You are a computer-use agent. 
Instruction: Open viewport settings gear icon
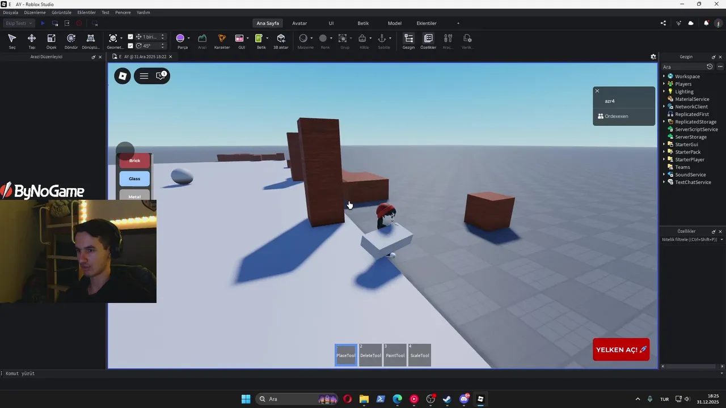653,57
